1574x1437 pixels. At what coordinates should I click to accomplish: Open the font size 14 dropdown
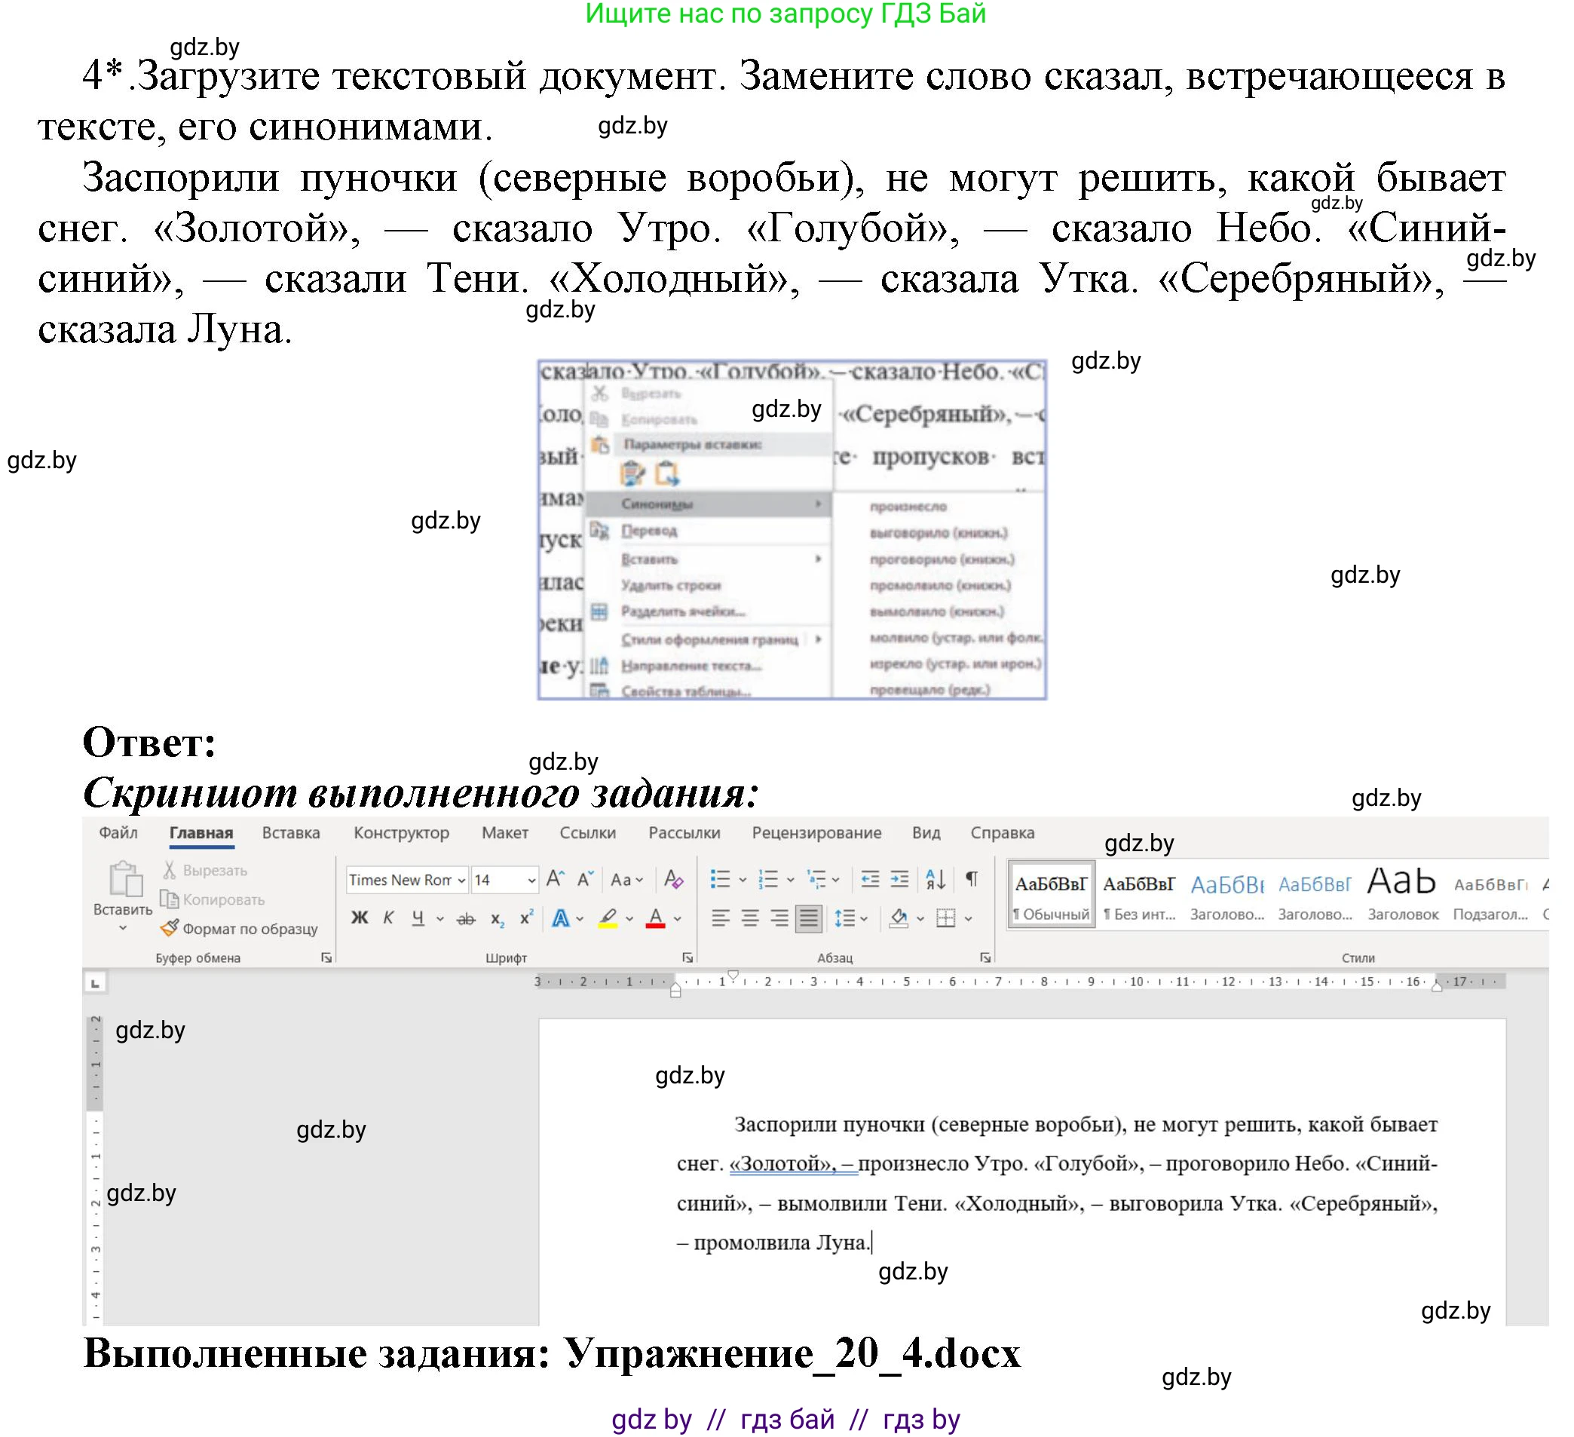click(531, 881)
